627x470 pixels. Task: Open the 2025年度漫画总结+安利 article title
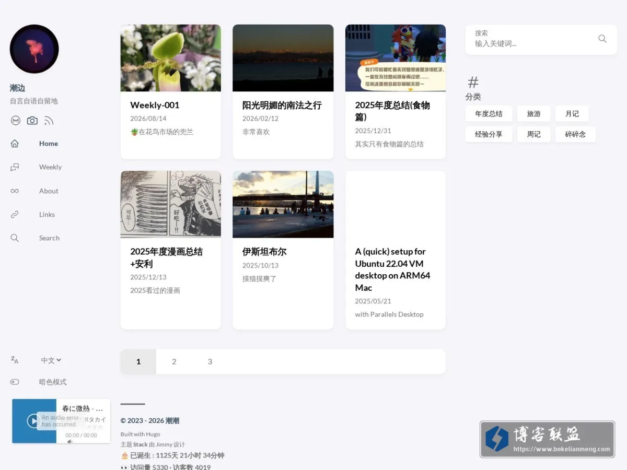tap(166, 257)
